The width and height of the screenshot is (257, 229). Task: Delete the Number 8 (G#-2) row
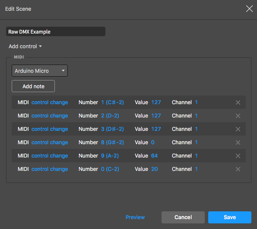[238, 142]
